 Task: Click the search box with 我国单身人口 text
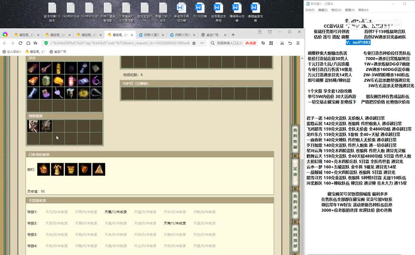pos(229,43)
